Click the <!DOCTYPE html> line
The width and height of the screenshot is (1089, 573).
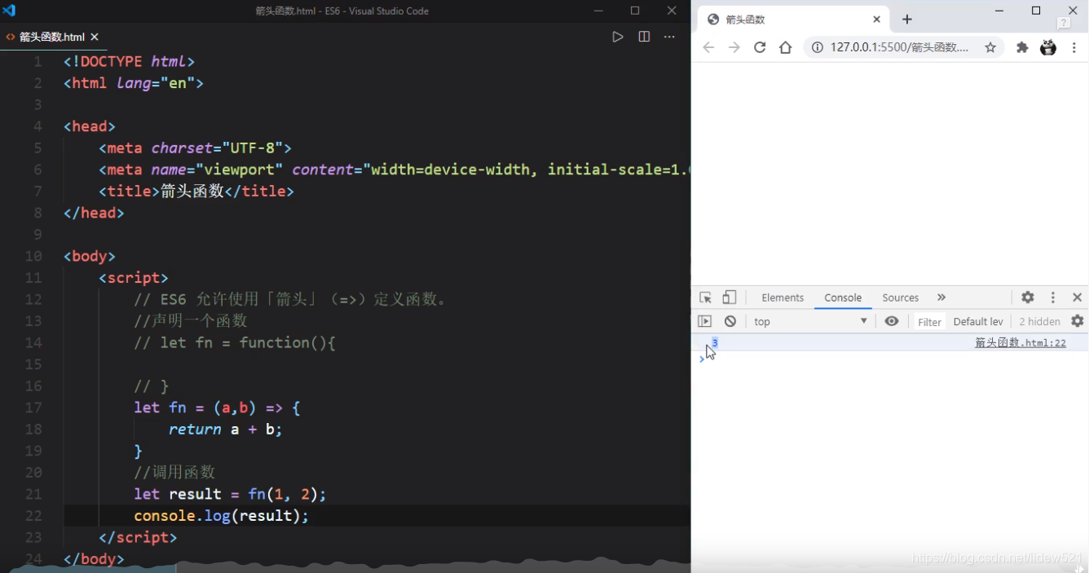[x=129, y=61]
